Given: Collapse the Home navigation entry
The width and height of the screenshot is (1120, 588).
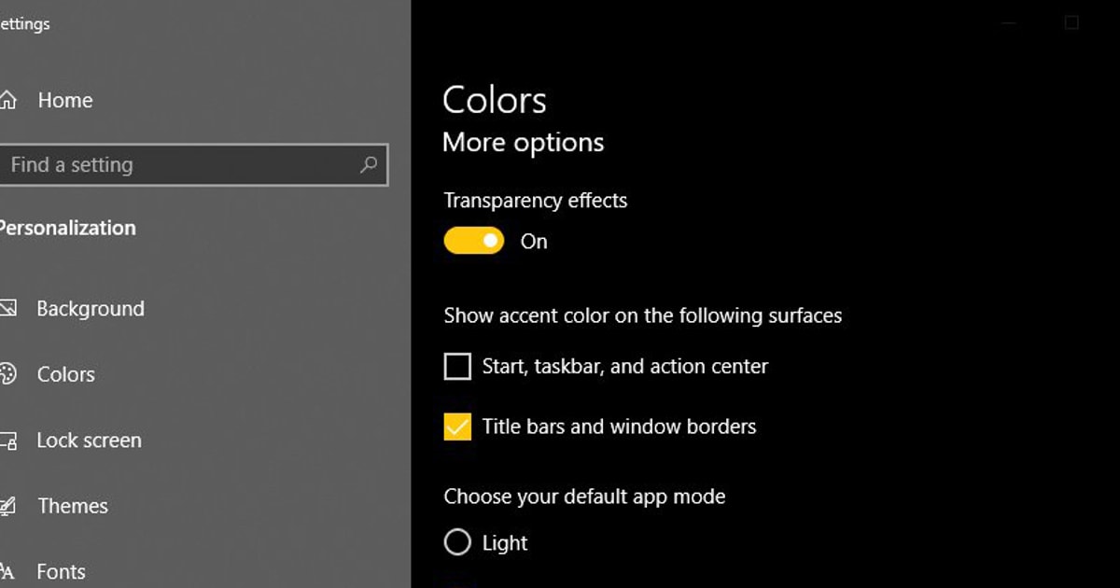Looking at the screenshot, I should [64, 100].
